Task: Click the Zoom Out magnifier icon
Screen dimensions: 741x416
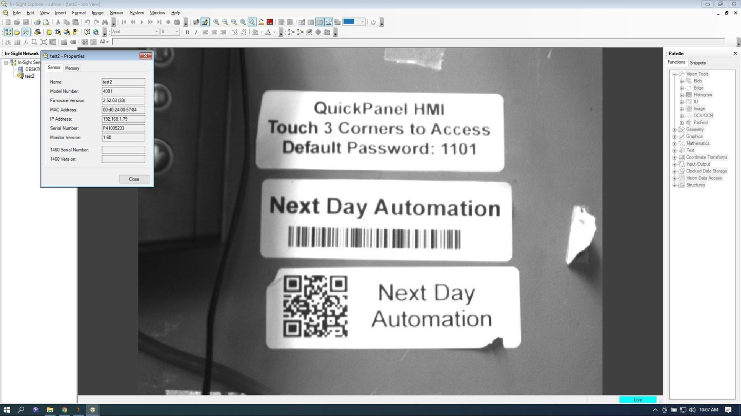Action: [225, 22]
